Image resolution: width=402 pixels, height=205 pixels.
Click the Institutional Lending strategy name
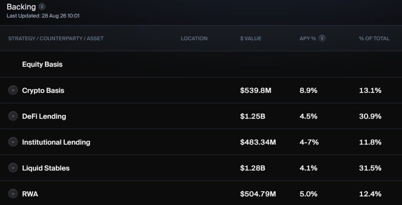[x=56, y=142]
